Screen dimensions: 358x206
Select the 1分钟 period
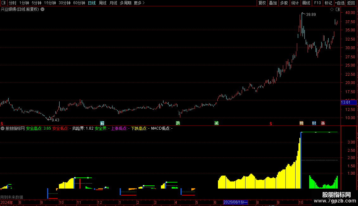[x=24, y=3]
